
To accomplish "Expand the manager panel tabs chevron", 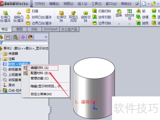I will [x=46, y=37].
